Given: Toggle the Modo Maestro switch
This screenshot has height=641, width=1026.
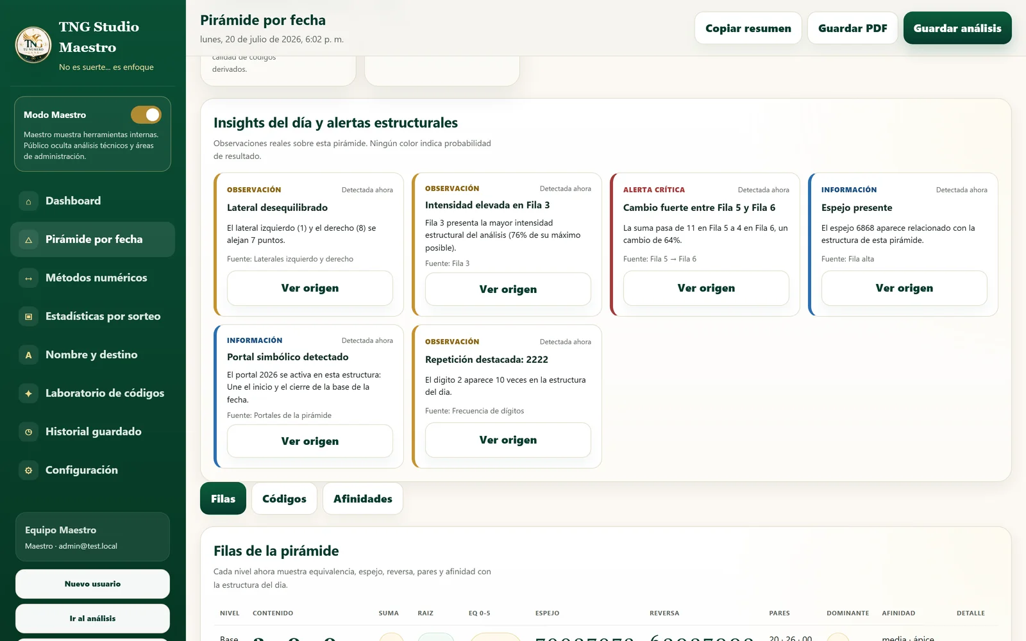Looking at the screenshot, I should [x=146, y=115].
